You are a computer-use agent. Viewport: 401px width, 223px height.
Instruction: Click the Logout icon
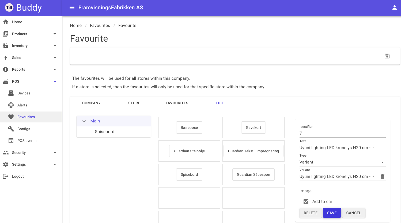[6, 176]
